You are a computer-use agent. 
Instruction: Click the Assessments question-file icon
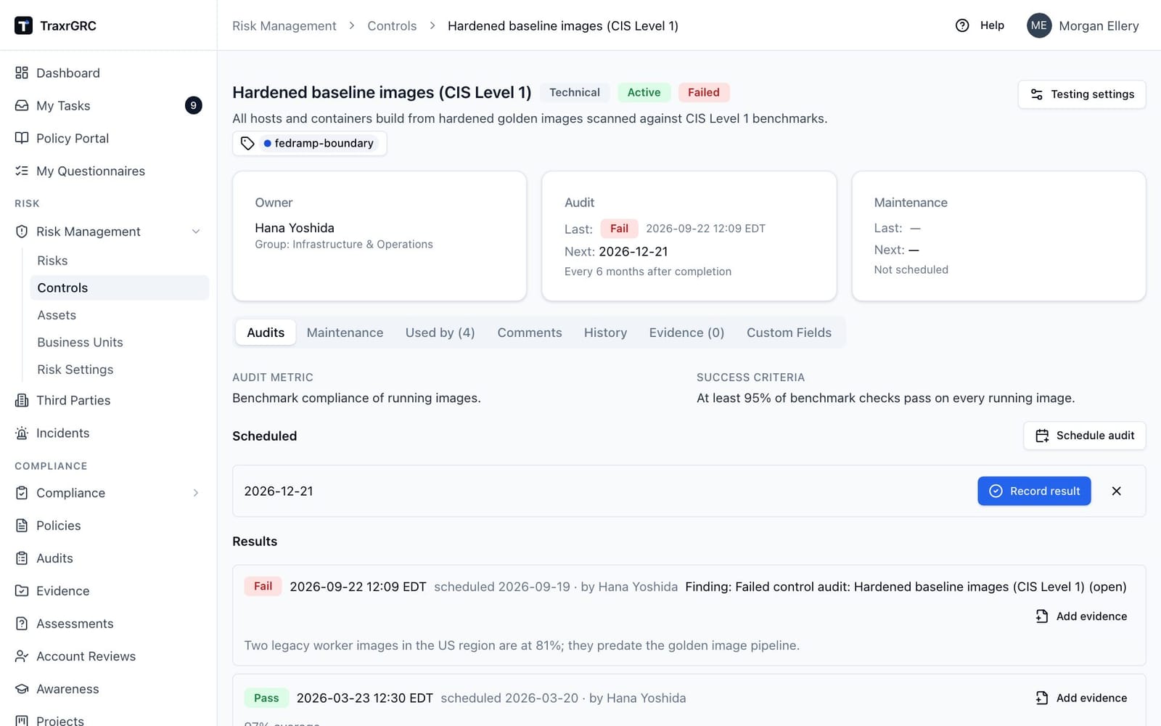tap(22, 623)
